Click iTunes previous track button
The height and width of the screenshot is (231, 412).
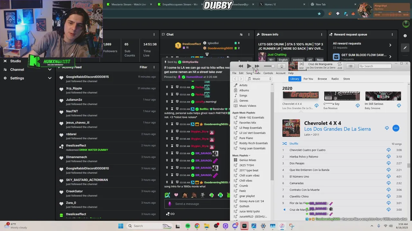tap(240, 66)
